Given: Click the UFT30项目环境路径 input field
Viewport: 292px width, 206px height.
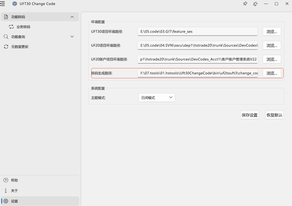Looking at the screenshot, I should coord(197,31).
